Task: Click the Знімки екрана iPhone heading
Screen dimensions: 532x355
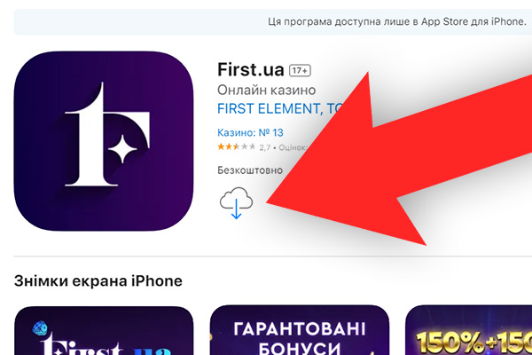Action: point(98,281)
